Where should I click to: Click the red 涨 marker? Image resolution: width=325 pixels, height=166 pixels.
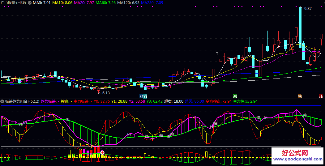click(321, 96)
